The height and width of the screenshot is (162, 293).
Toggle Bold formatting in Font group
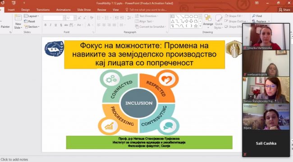45,25
